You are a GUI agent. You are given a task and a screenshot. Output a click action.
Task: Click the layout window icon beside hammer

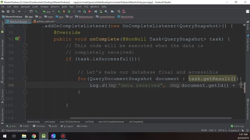(x=31, y=11)
